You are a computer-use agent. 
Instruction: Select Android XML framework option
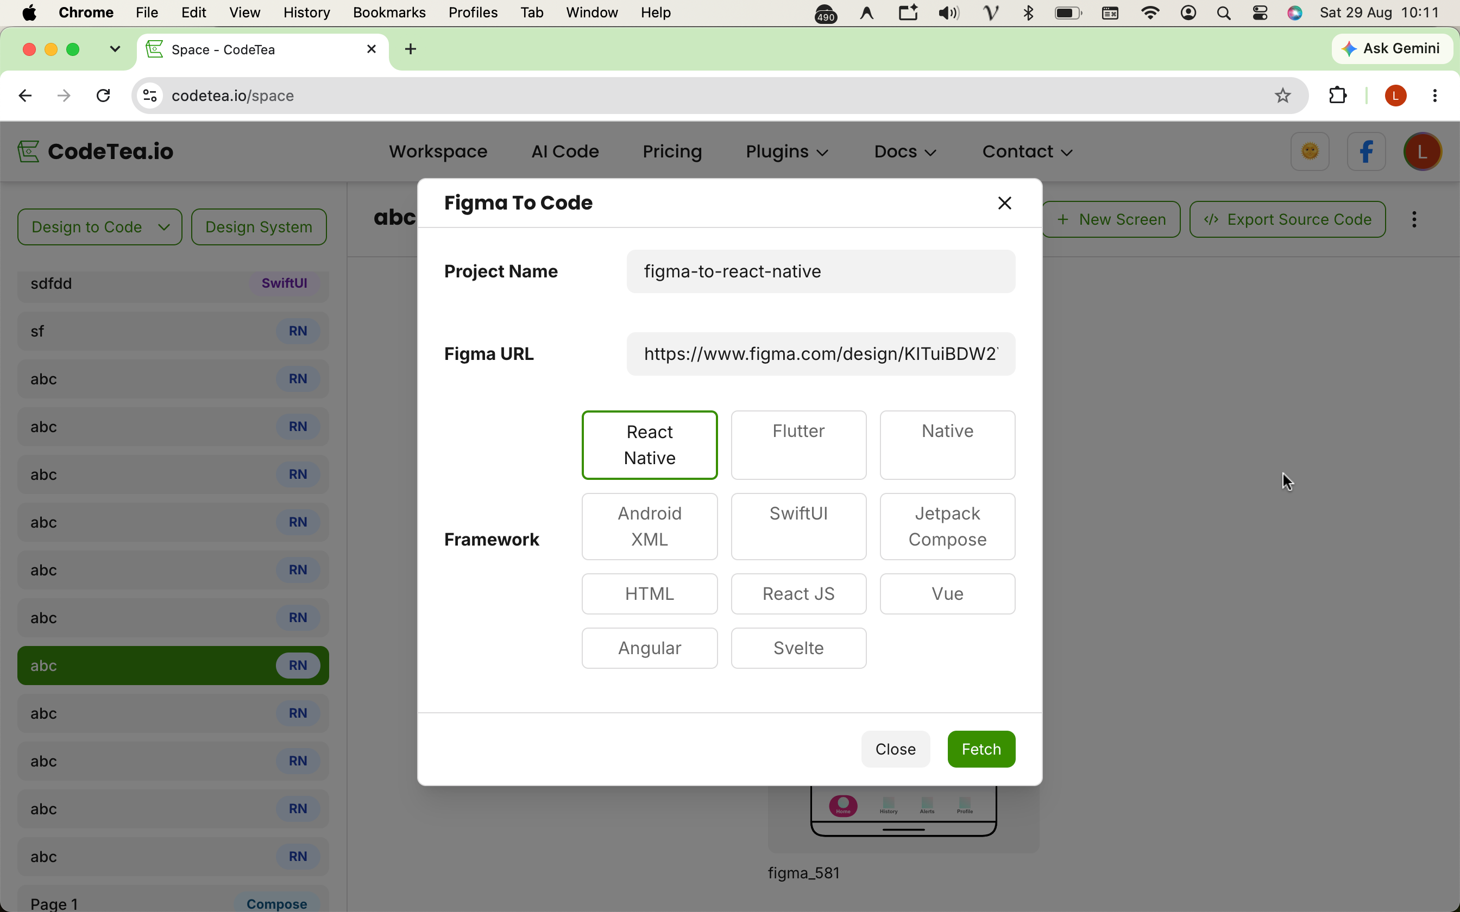pyautogui.click(x=649, y=527)
